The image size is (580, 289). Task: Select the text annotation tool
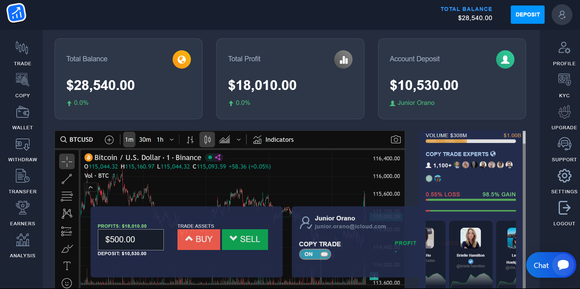click(67, 266)
